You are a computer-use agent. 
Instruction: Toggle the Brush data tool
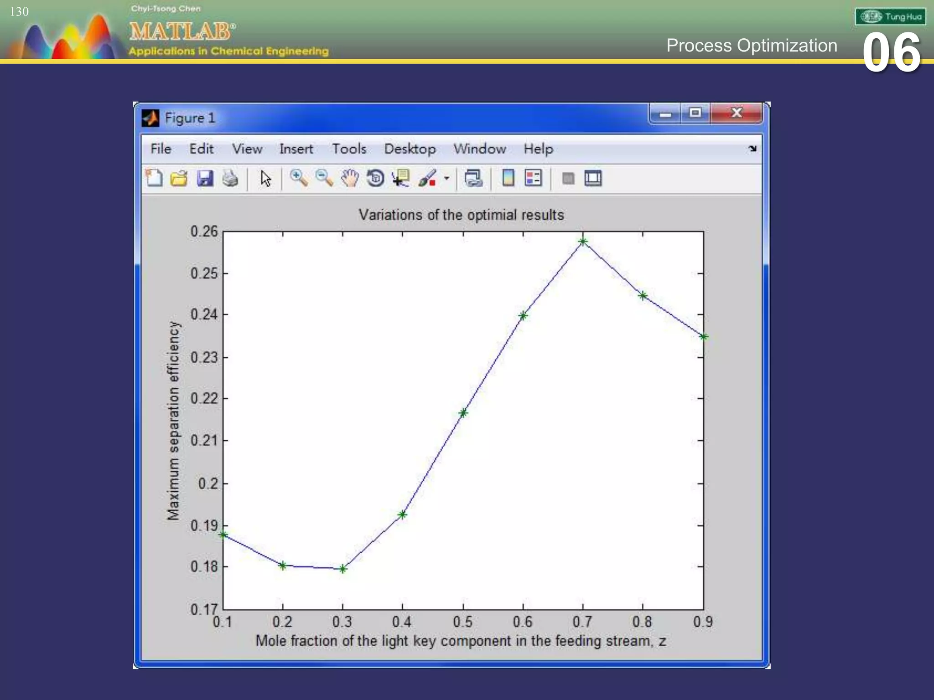[x=427, y=178]
